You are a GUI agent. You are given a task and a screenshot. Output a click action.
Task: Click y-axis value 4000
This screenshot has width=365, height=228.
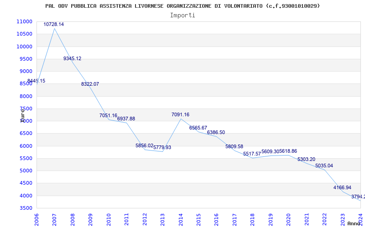point(26,196)
